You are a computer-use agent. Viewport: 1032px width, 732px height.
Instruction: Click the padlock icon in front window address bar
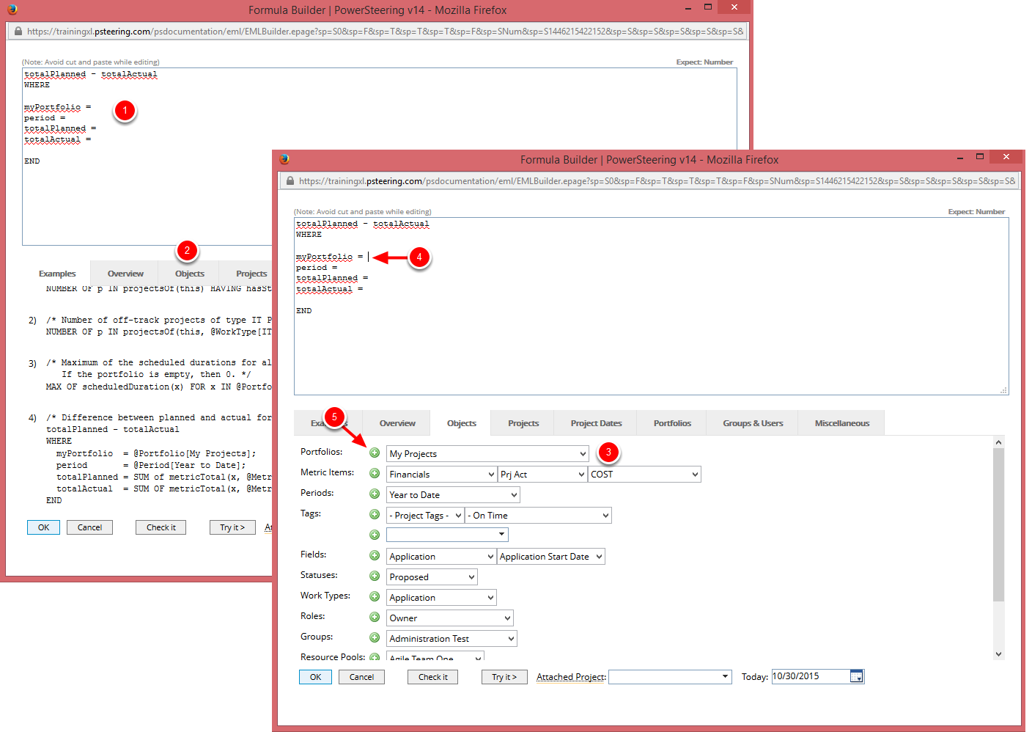tap(290, 180)
